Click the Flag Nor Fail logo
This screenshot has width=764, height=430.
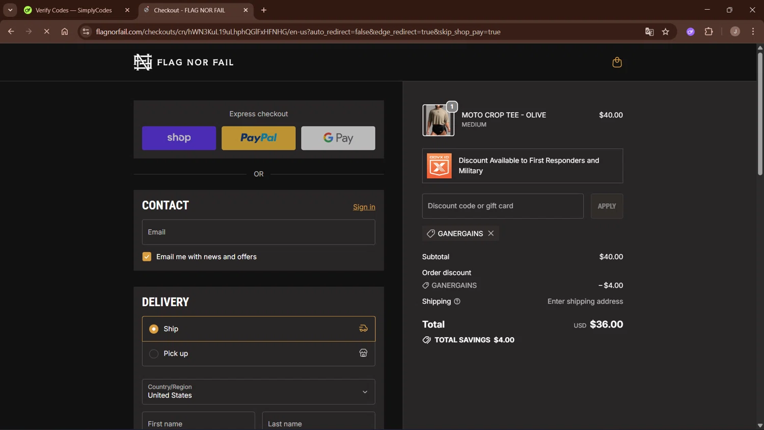pos(183,62)
